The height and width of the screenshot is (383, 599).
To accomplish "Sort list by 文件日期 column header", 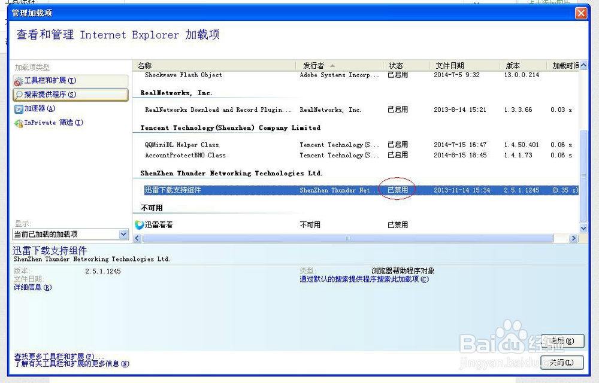I will click(x=465, y=66).
